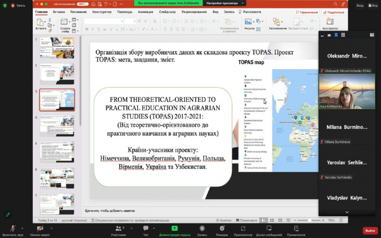Expand the audio options arrow beside microphone
This screenshot has width=381, height=238.
coord(22,228)
